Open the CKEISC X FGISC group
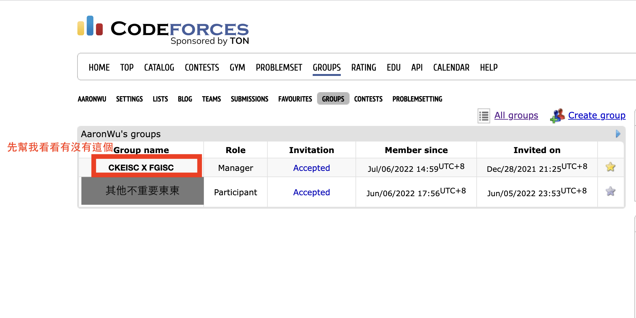Image resolution: width=636 pixels, height=318 pixels. pyautogui.click(x=141, y=168)
